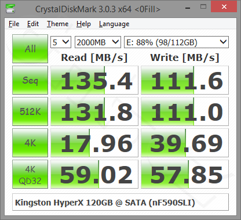
Task: Start the 512K benchmark test
Action: coord(30,111)
